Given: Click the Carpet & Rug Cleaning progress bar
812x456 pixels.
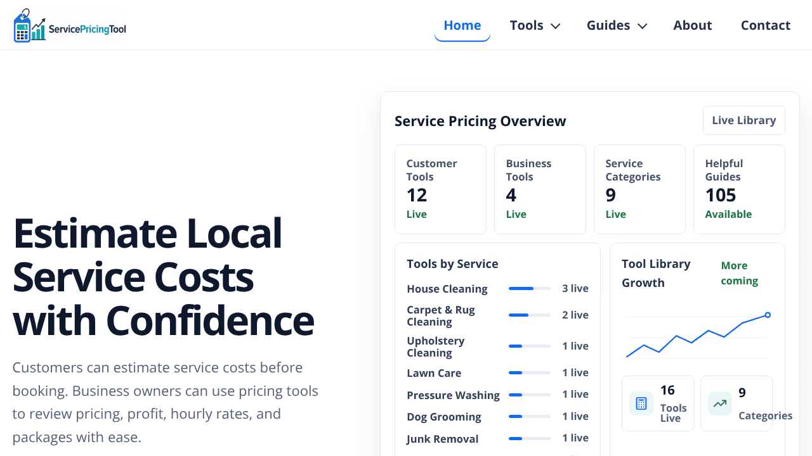Looking at the screenshot, I should (x=530, y=315).
